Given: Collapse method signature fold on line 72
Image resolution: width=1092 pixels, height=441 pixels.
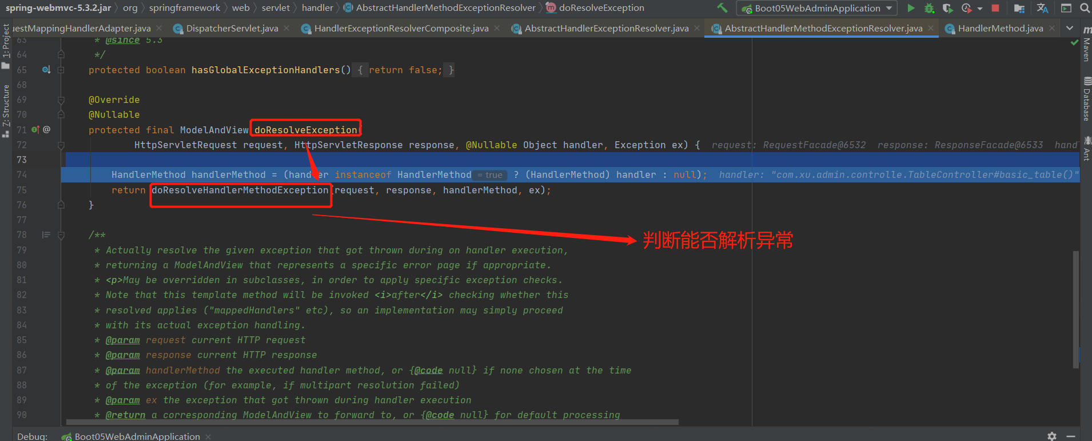Looking at the screenshot, I should (61, 145).
